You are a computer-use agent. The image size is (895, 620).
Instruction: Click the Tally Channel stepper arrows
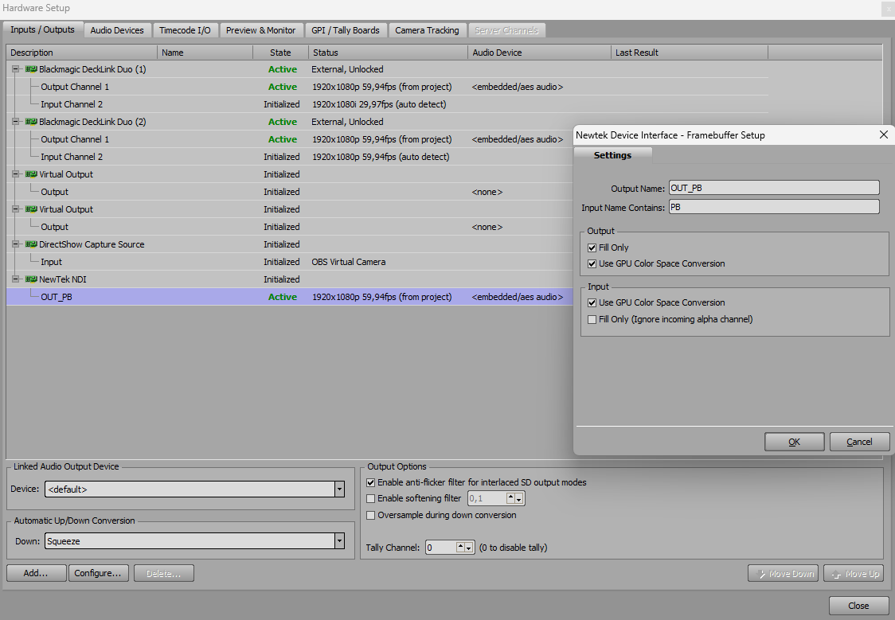pos(465,548)
